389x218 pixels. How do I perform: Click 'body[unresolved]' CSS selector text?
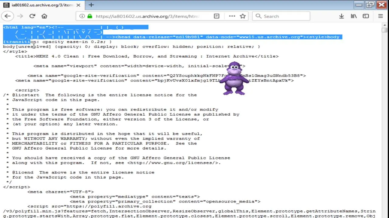(27, 47)
